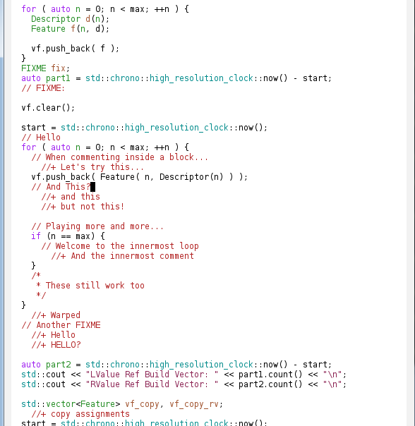The width and height of the screenshot is (415, 426).
Task: Click the '// Hello' comment line
Action: pyautogui.click(x=41, y=138)
